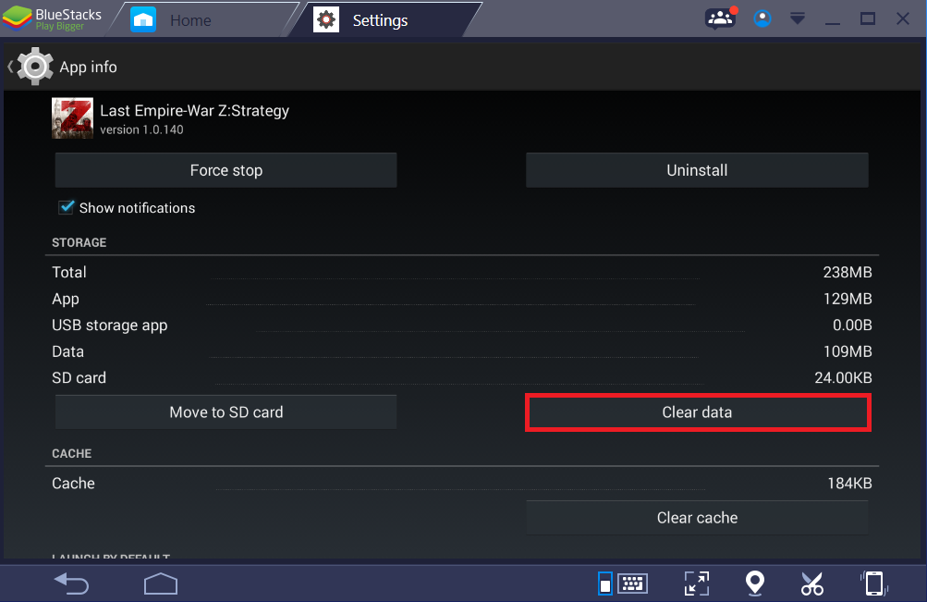The height and width of the screenshot is (602, 927).
Task: Click the Settings tab gear icon
Action: (325, 20)
